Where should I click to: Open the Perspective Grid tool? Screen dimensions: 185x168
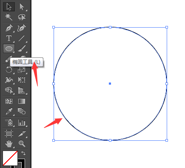pyautogui.click(x=22, y=90)
